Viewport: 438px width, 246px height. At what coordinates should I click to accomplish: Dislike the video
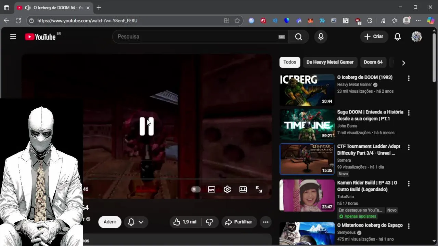tap(209, 222)
